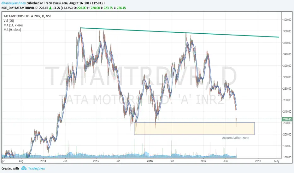
Task: Click the 226.45 current price tag
Action: (287, 119)
